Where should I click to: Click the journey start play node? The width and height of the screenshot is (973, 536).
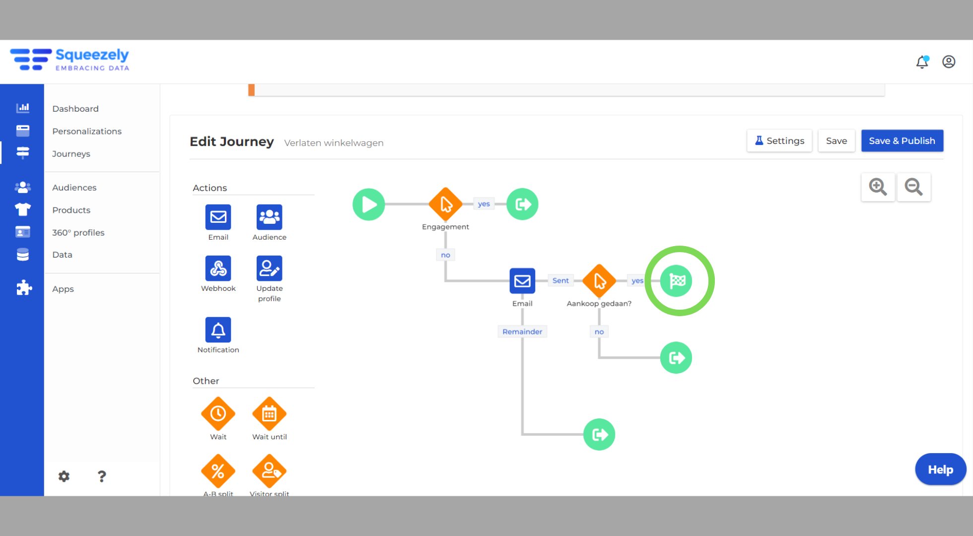point(368,204)
